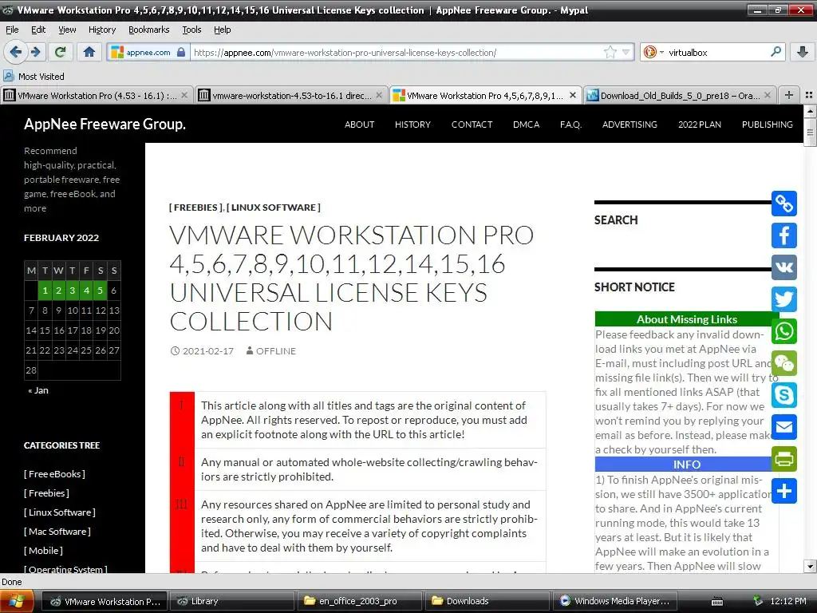Image resolution: width=817 pixels, height=613 pixels.
Task: Click the search magnifier icon
Action: 776,52
